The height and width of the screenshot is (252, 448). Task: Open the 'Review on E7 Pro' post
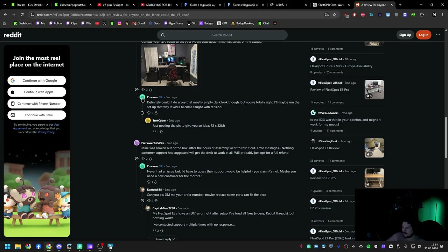point(323,178)
